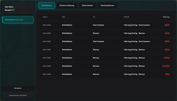177x101 pixels.
Task: Click the 585$ transaction amount
Action: click(167, 50)
